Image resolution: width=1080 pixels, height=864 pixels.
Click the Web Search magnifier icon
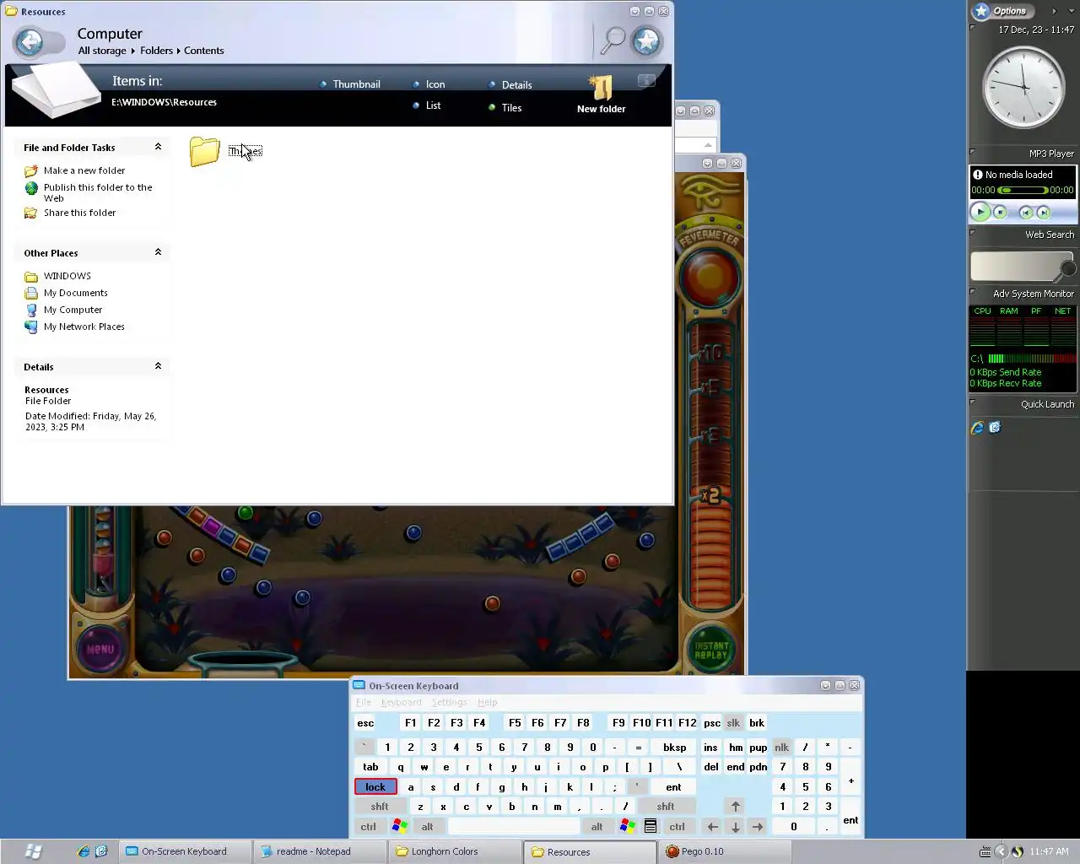pyautogui.click(x=1068, y=269)
